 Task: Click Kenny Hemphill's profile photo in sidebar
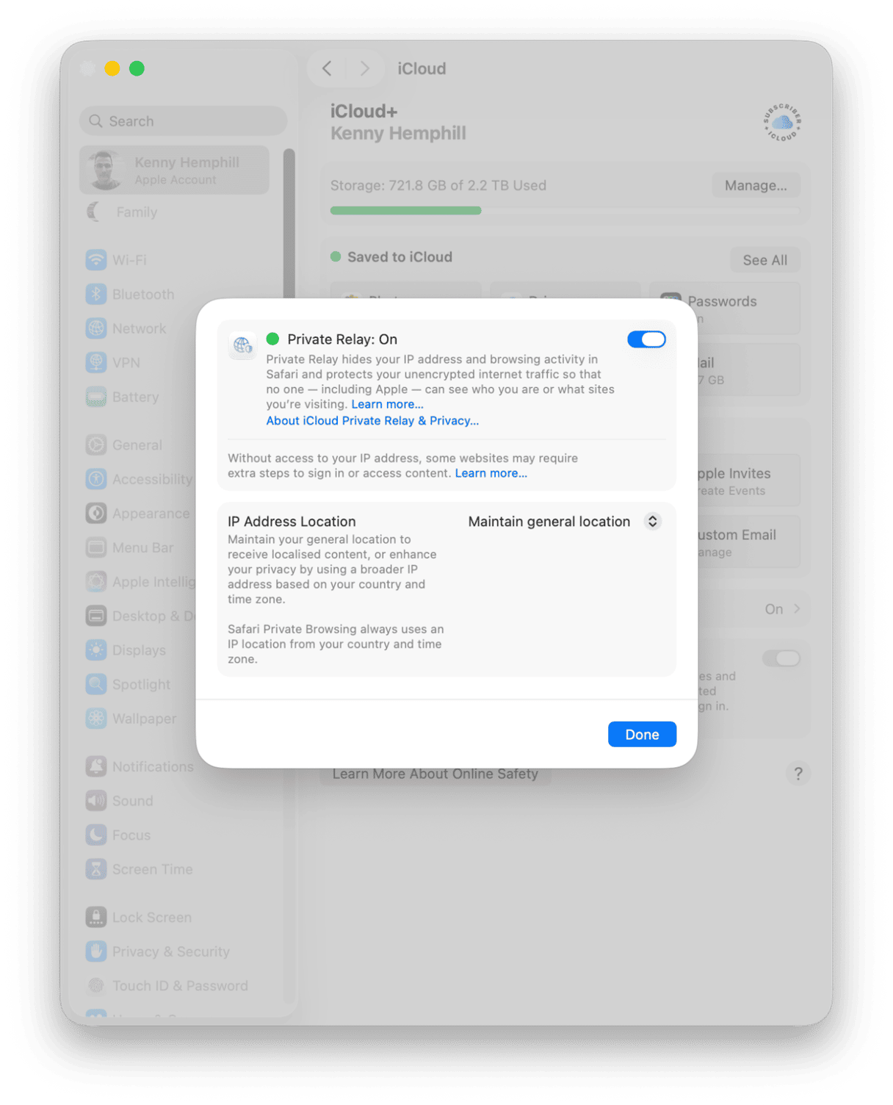(105, 170)
